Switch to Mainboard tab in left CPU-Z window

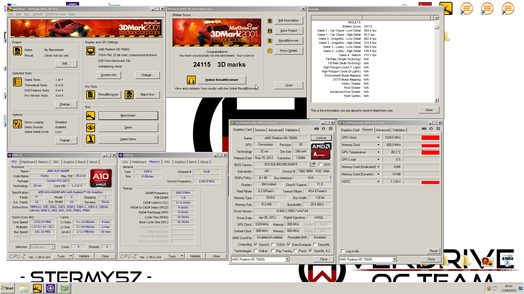pos(28,162)
